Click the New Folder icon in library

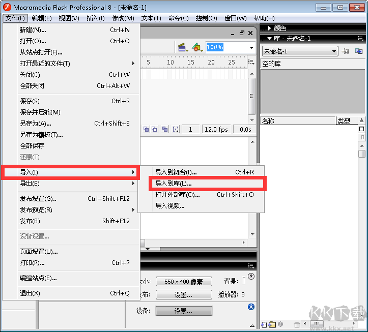(x=272, y=324)
